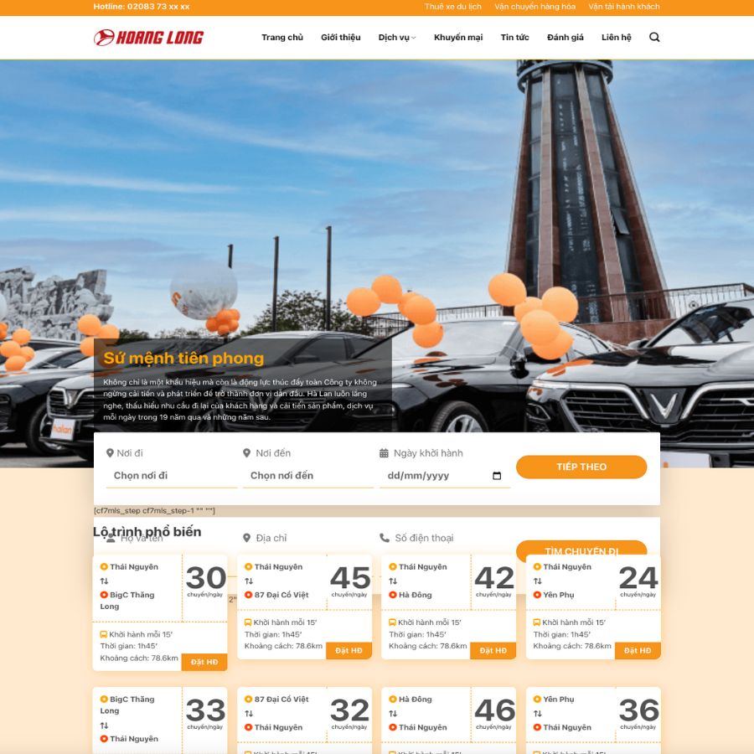Select "Trang chủ" in the navigation menu
The height and width of the screenshot is (754, 754).
[281, 37]
